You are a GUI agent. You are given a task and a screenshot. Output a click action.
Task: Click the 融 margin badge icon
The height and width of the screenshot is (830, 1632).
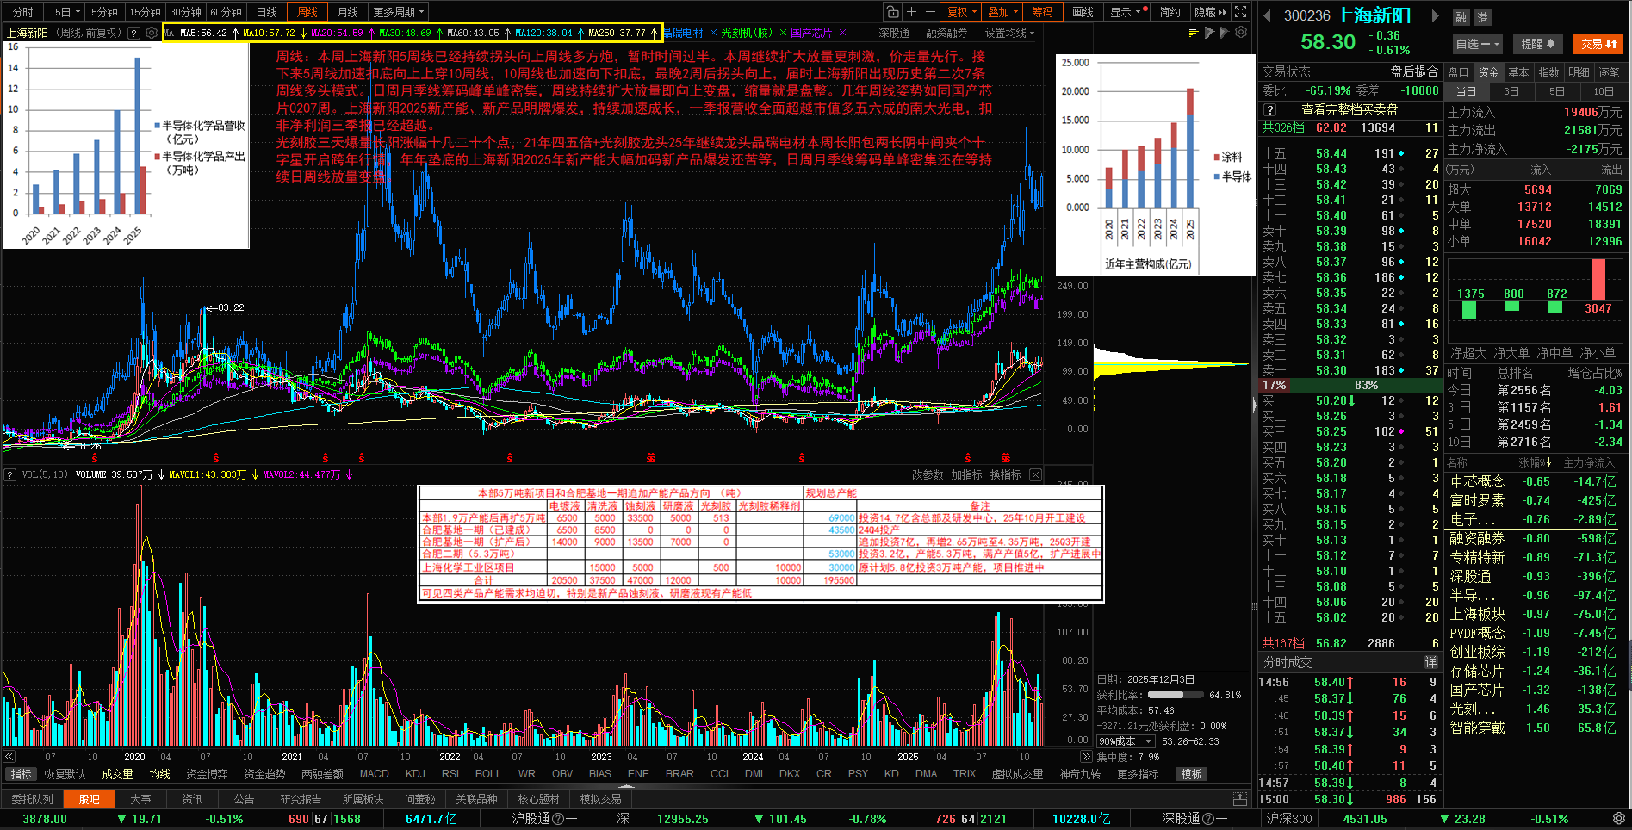coord(1461,17)
